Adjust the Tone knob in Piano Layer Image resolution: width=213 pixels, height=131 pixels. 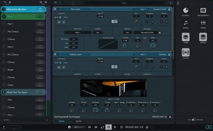pyautogui.click(x=153, y=46)
